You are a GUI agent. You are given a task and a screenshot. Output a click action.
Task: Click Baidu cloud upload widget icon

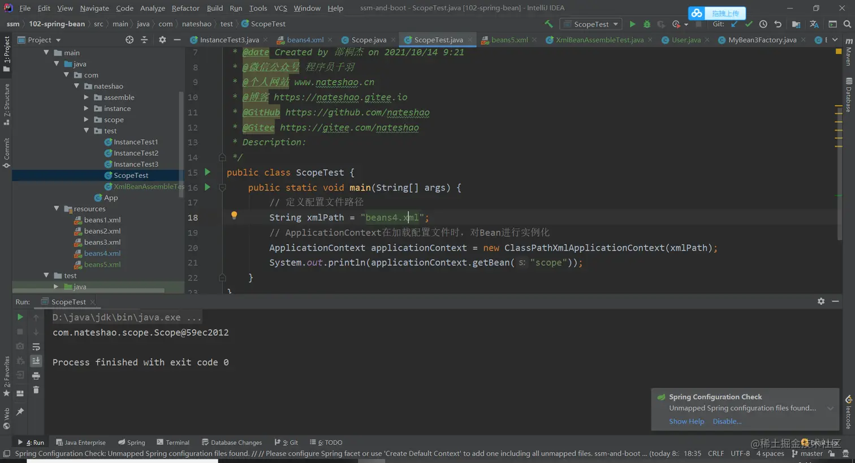tap(697, 13)
